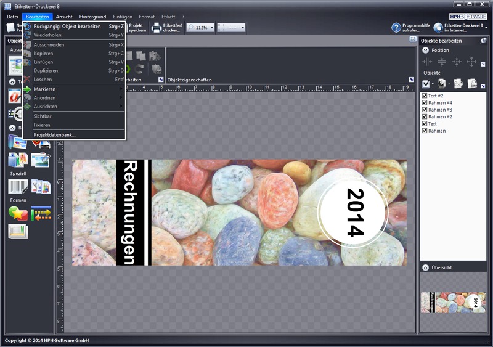Choose Rückgängig: Objekt bearbeiten from the menu
The image size is (493, 347).
coord(67,27)
